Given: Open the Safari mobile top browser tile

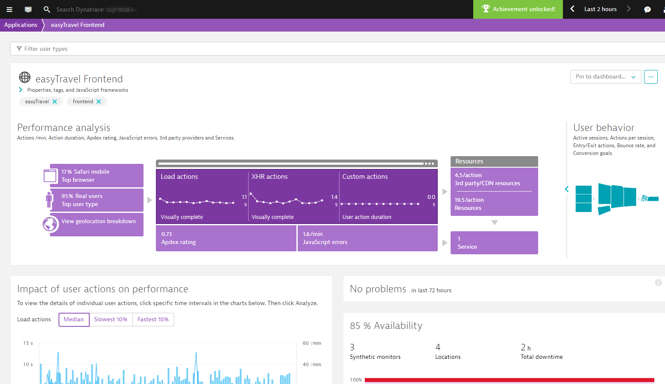Looking at the screenshot, I should pyautogui.click(x=97, y=175).
